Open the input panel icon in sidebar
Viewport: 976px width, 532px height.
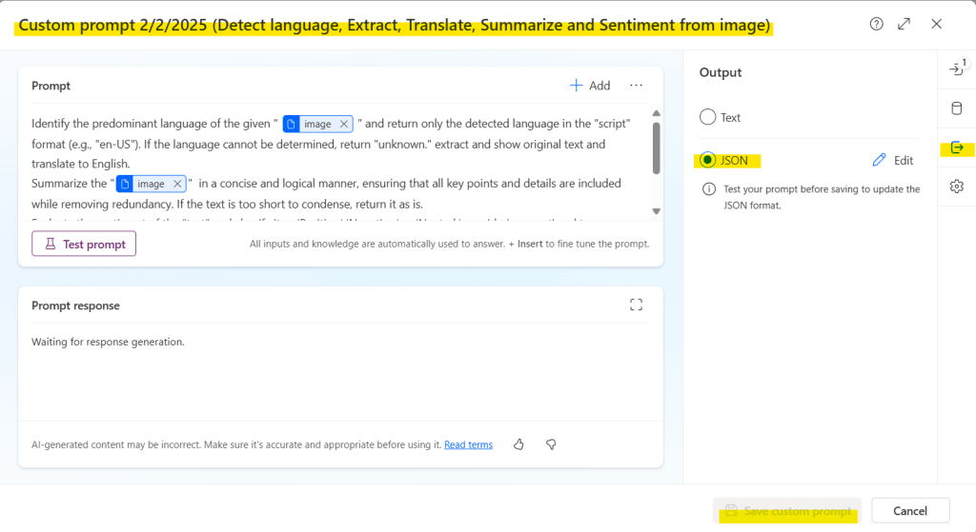tap(957, 69)
